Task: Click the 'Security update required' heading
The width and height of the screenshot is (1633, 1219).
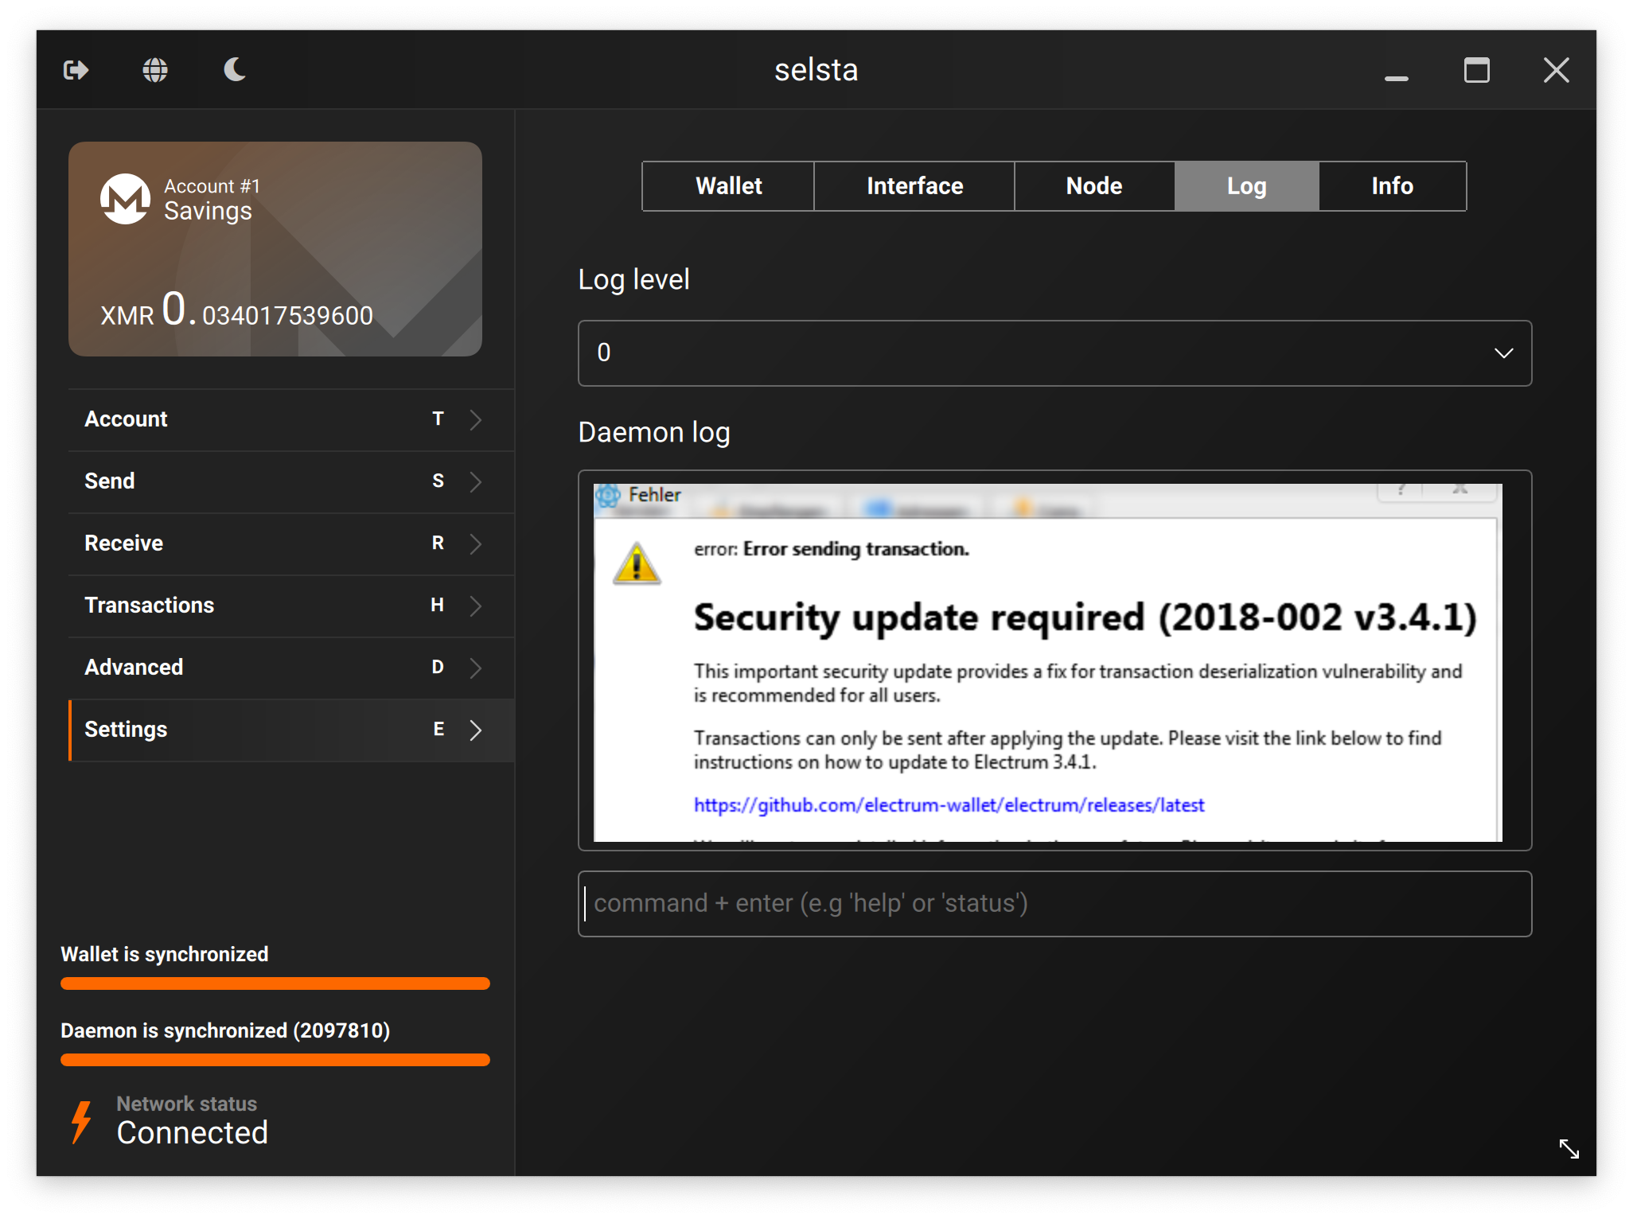Action: (1085, 618)
